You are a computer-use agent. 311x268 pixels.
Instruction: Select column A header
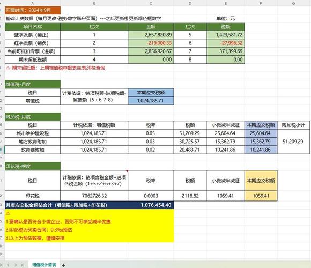coord(33,3)
